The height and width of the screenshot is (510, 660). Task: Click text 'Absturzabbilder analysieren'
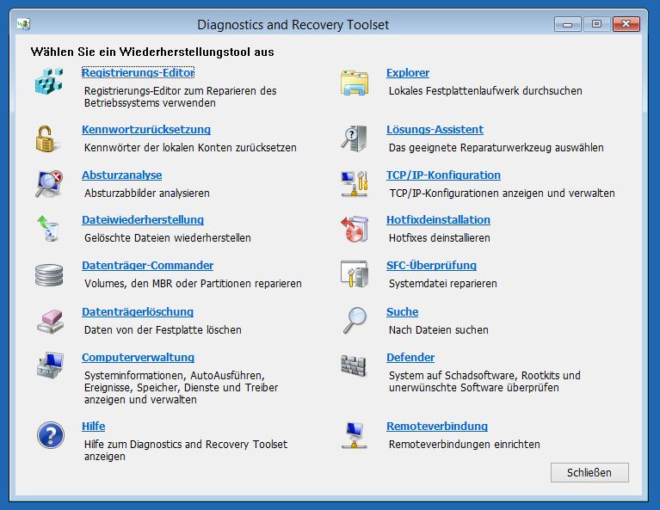click(x=147, y=194)
